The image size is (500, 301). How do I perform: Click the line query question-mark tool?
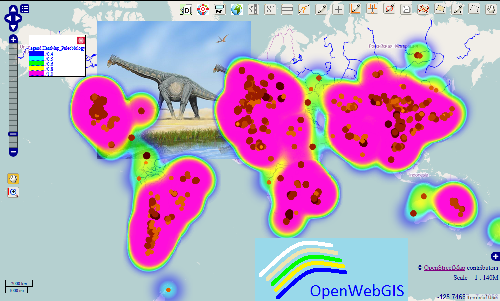pos(304,9)
